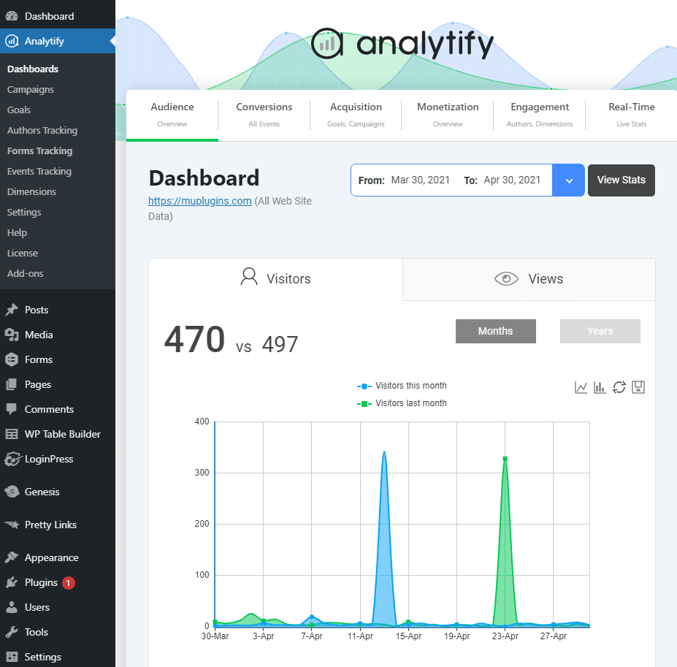Open Dashboards submenu item
This screenshot has width=677, height=667.
[x=32, y=69]
